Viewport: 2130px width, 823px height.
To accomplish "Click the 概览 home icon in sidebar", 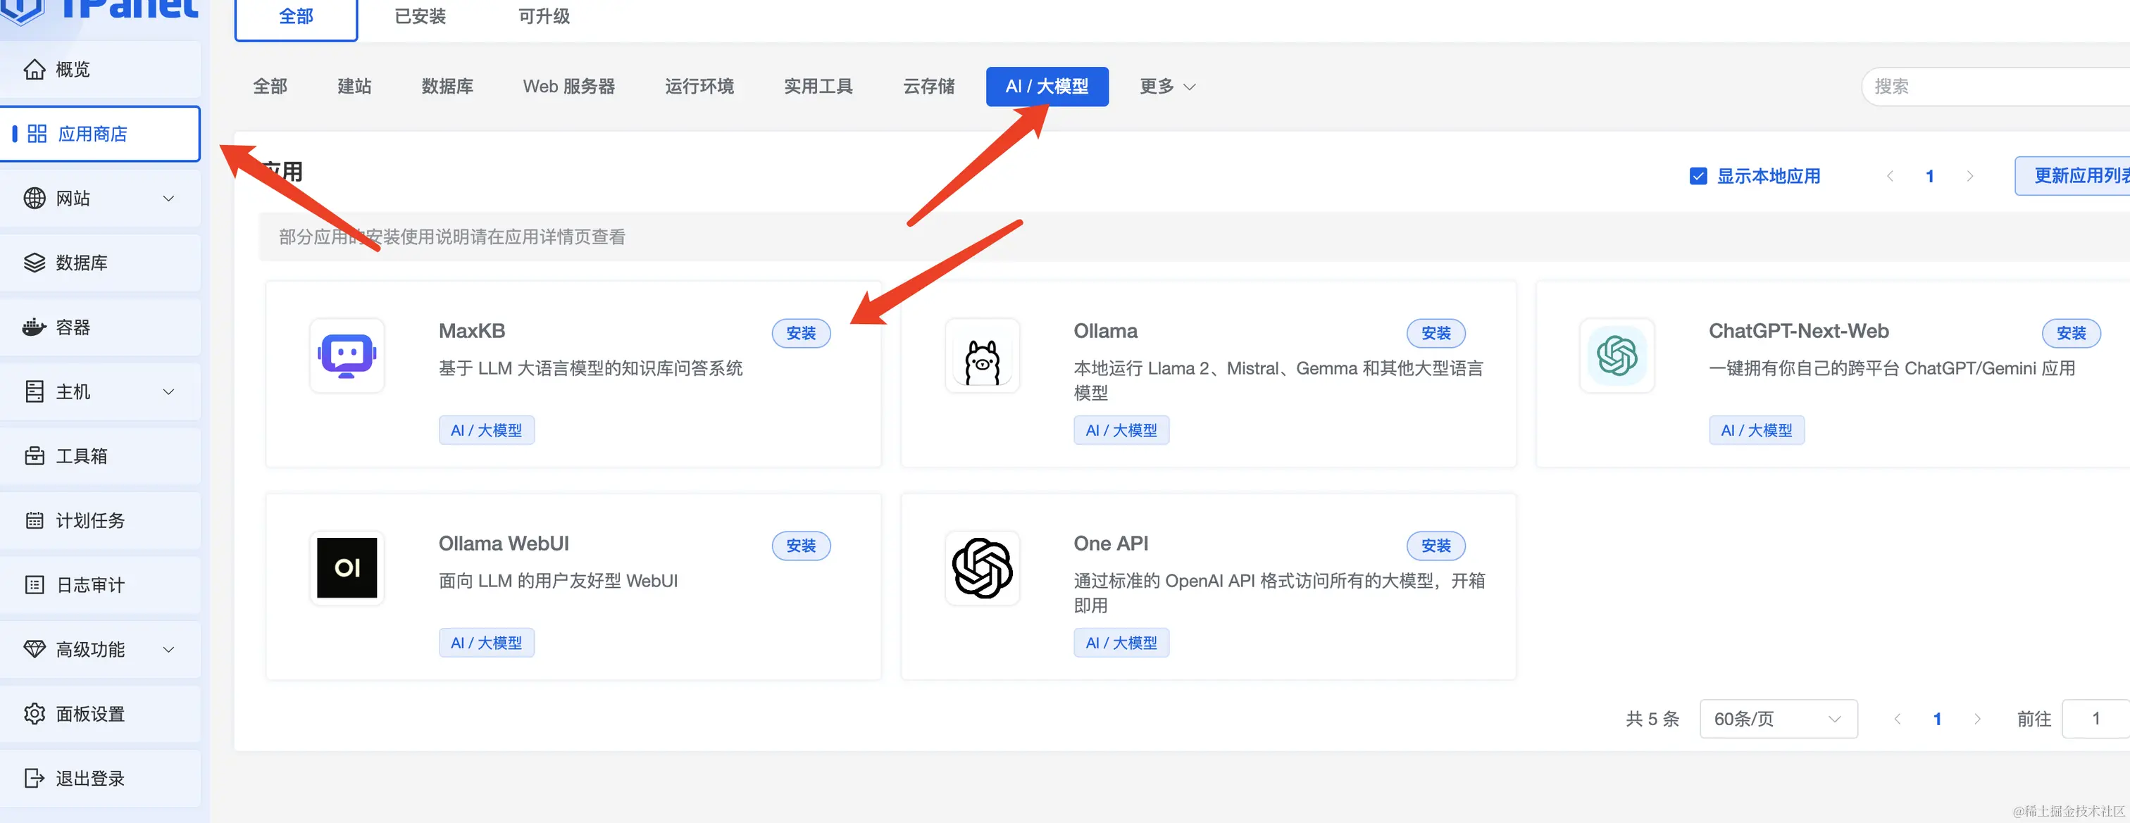I will tap(34, 70).
